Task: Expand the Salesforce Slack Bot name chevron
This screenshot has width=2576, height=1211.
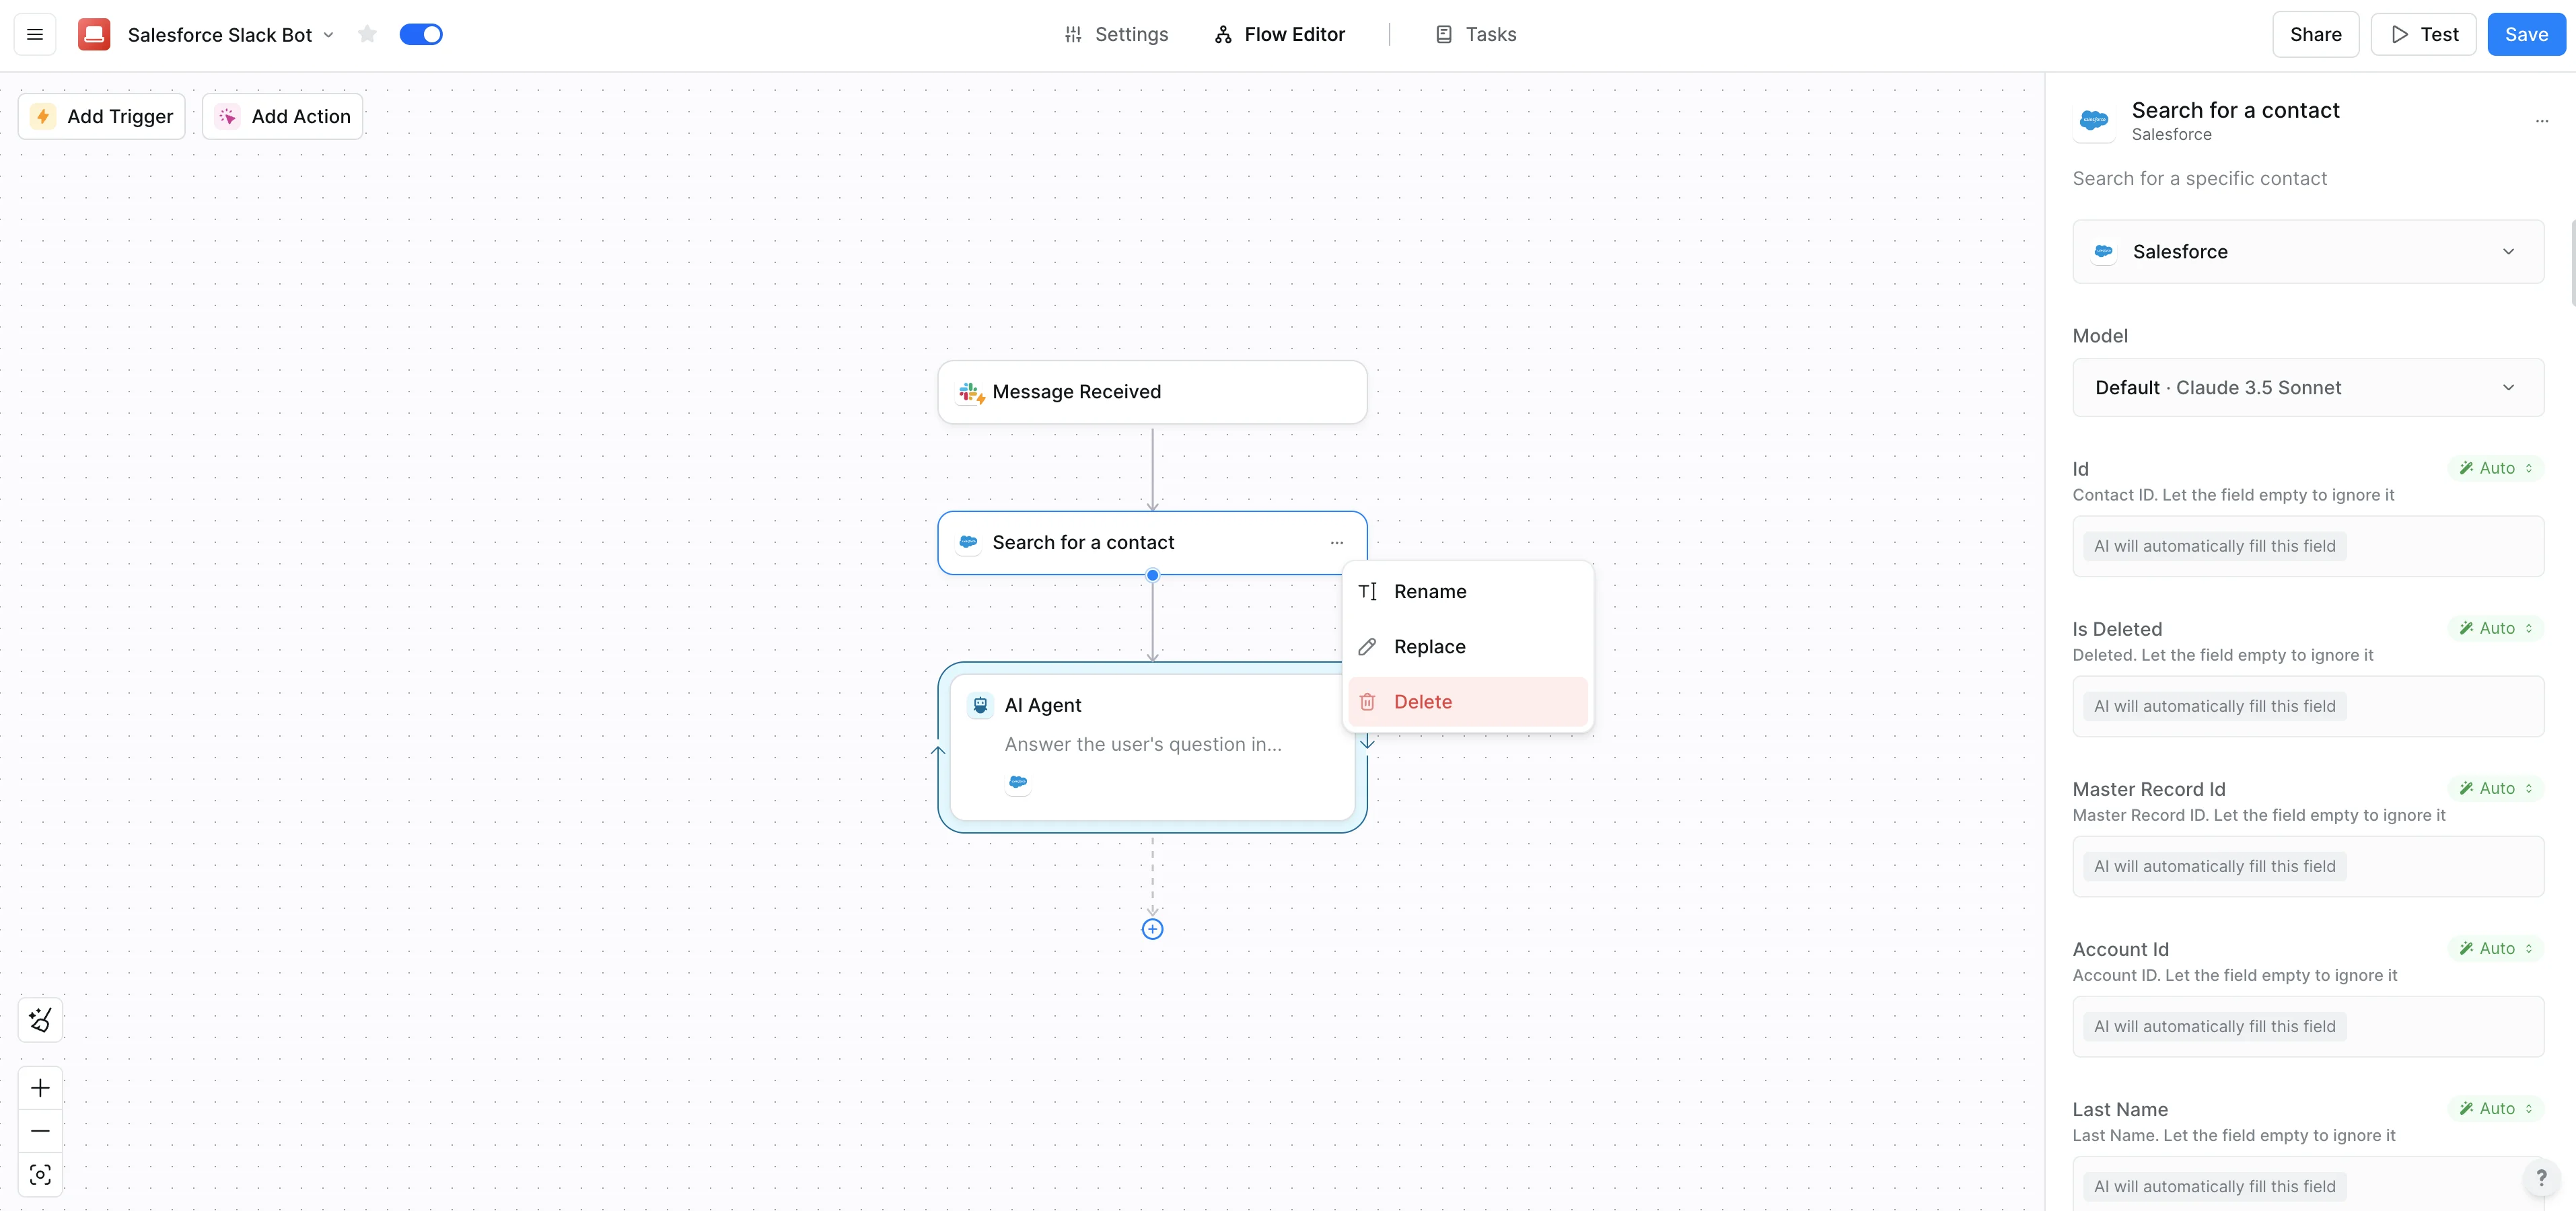Action: point(328,35)
